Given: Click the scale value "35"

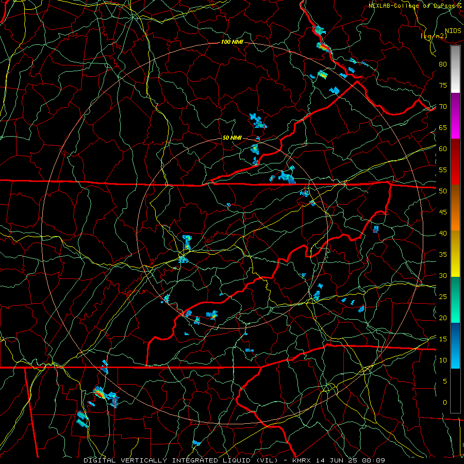Looking at the screenshot, I should click(443, 255).
